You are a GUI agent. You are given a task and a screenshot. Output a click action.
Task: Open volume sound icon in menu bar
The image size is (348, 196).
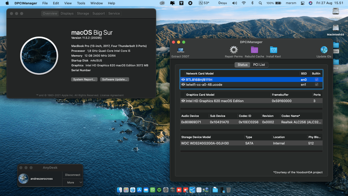[x=235, y=3]
